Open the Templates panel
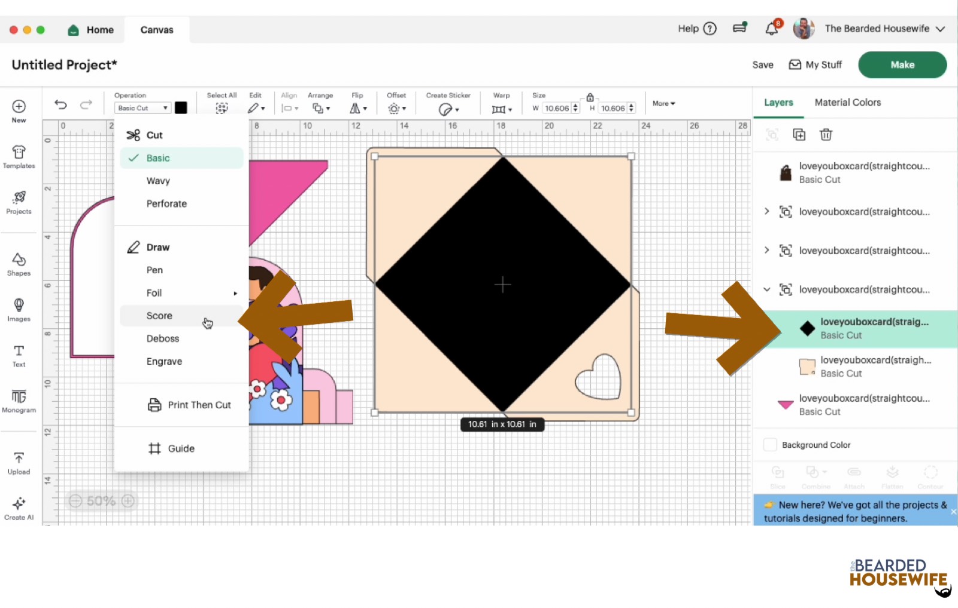The width and height of the screenshot is (958, 608). pos(19,157)
